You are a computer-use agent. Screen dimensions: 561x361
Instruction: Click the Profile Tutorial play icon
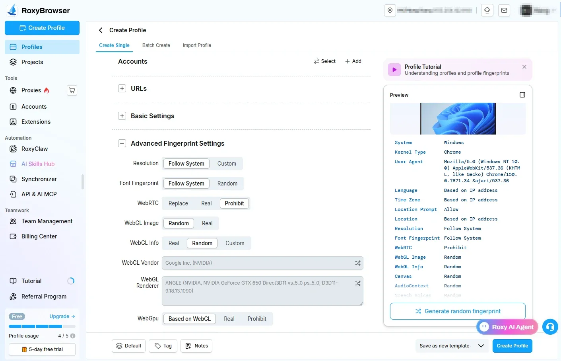tap(394, 70)
